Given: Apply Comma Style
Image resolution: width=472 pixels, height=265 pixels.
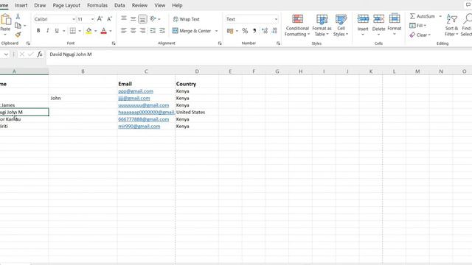Looking at the screenshot, I should (x=254, y=31).
